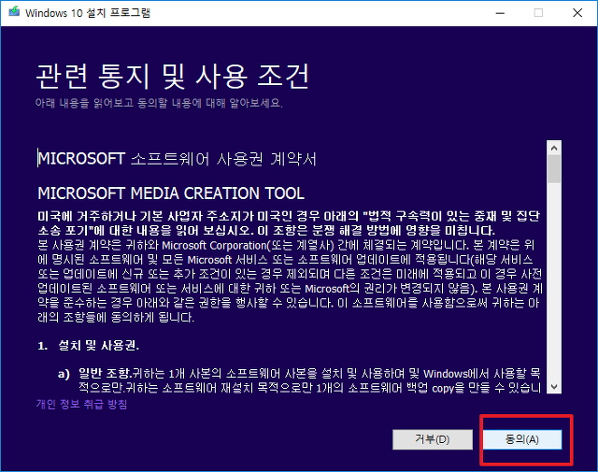Click the '관련 통지 및 사용 조건' page title
The image size is (598, 472).
click(172, 76)
